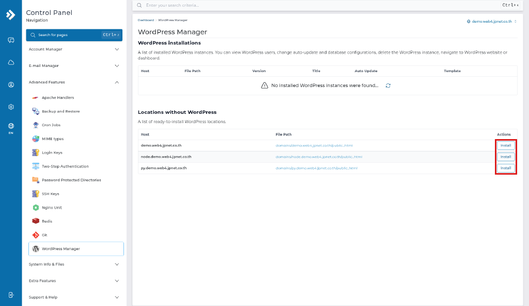Click the Auto Update column header
Screen dimensions: 529x306
click(x=366, y=71)
